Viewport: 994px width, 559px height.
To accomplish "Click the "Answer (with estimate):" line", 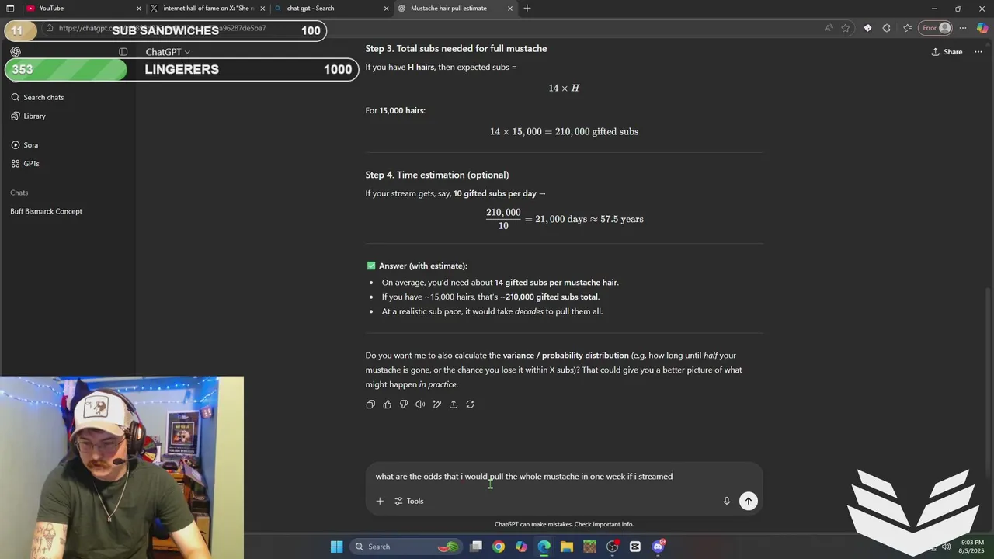I will [417, 266].
